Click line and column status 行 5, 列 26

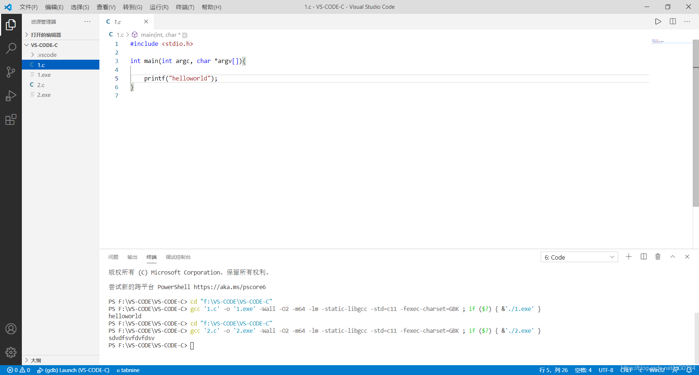(x=553, y=370)
